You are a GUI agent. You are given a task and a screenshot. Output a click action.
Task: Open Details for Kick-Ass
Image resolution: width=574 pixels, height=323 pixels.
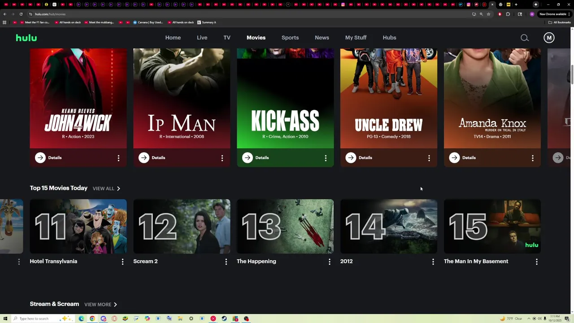(262, 157)
